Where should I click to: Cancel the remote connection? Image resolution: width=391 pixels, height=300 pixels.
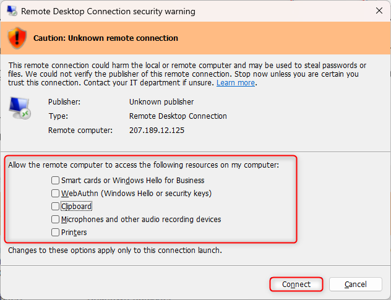[355, 285]
